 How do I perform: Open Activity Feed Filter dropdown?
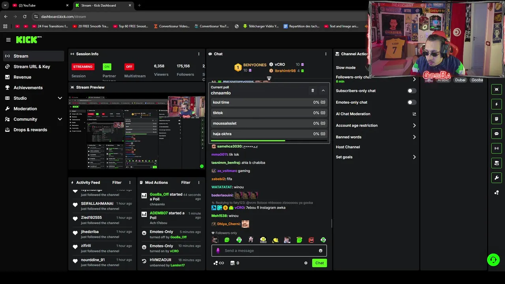pos(117,183)
